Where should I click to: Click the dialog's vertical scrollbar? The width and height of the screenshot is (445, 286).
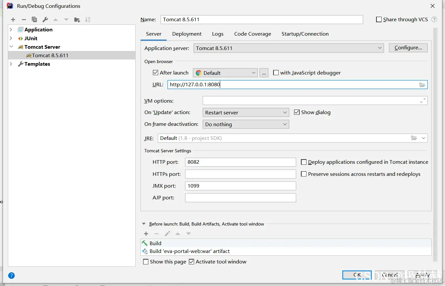pos(435,145)
